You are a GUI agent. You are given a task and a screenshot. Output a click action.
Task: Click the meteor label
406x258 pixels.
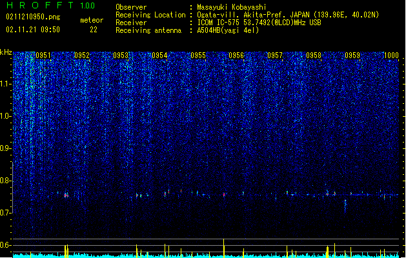92,20
